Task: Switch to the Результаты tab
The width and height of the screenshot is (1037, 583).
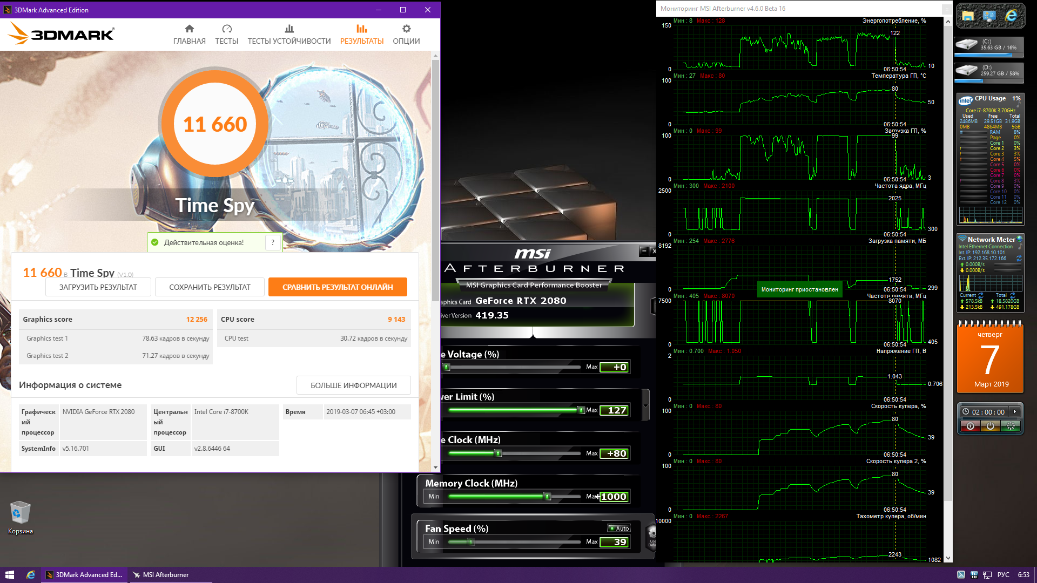Action: [362, 34]
